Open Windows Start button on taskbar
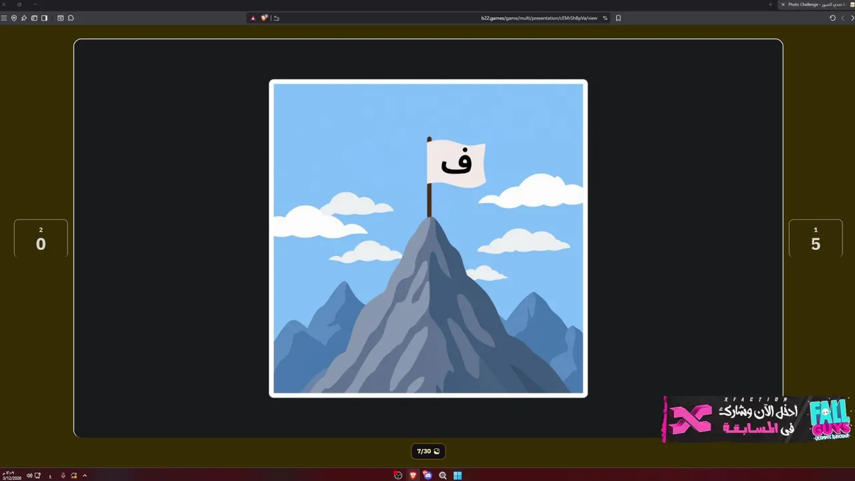Viewport: 855px width, 481px height. coord(458,476)
